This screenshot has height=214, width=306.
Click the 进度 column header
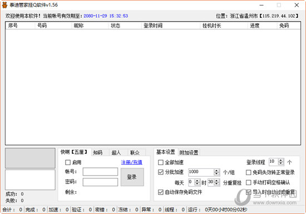(263, 26)
